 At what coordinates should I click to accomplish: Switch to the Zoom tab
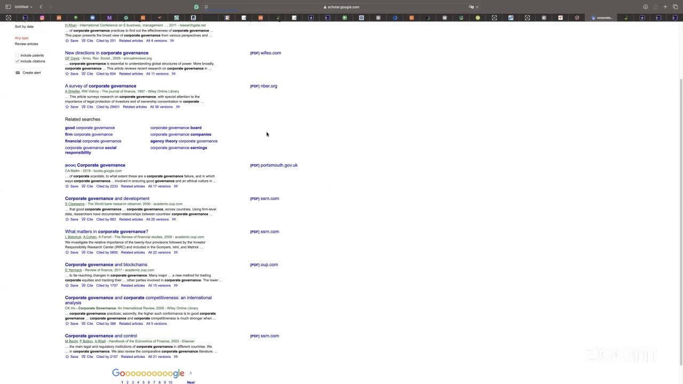click(x=92, y=18)
